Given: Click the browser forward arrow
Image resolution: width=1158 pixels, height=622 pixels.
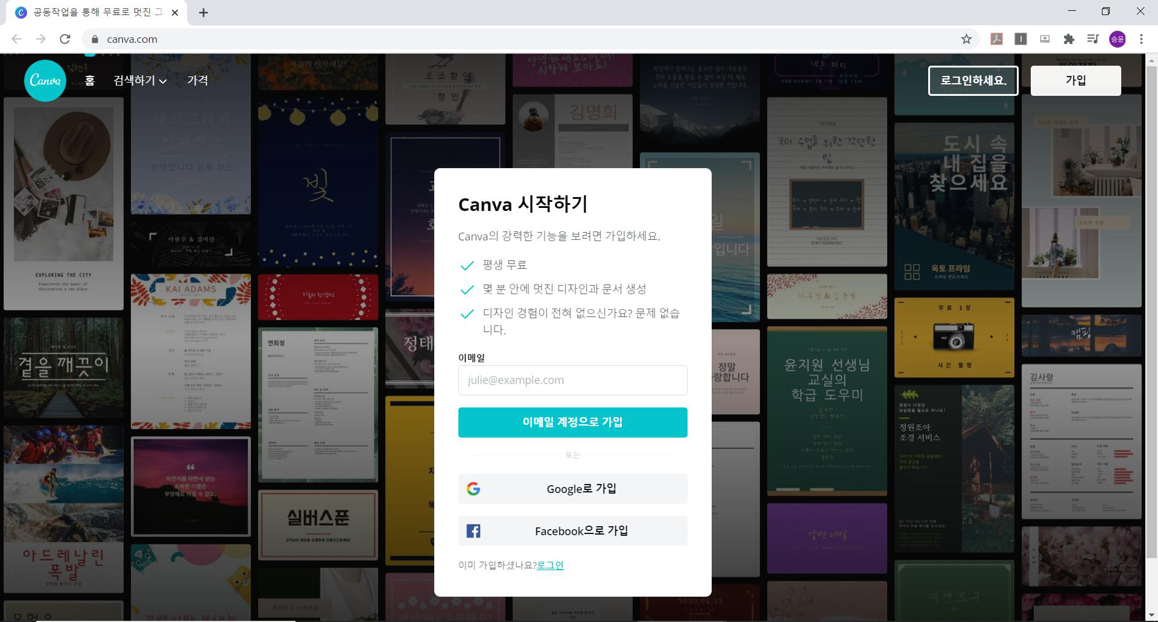Looking at the screenshot, I should tap(41, 39).
